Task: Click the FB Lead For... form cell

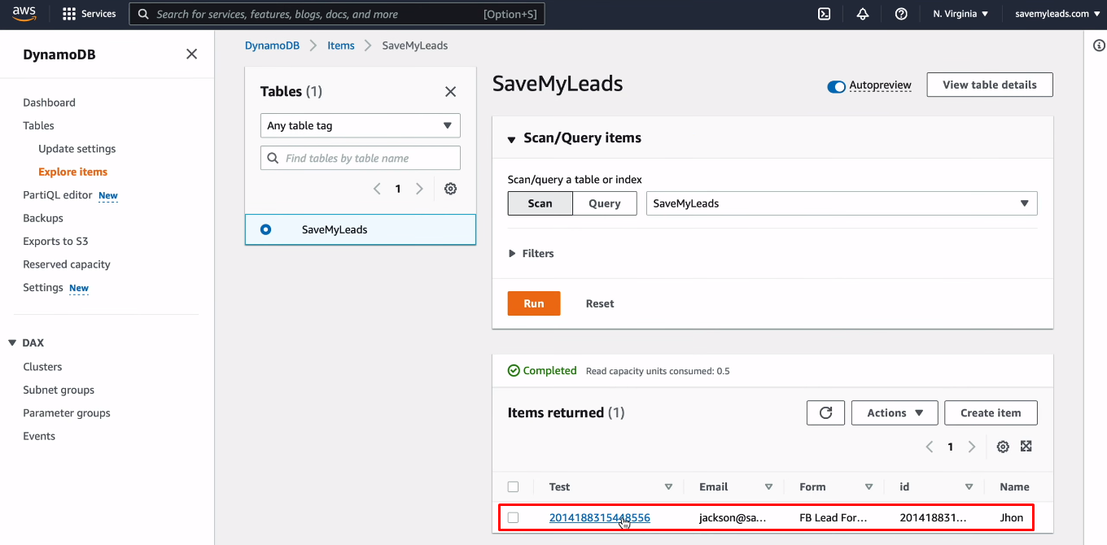Action: (834, 517)
